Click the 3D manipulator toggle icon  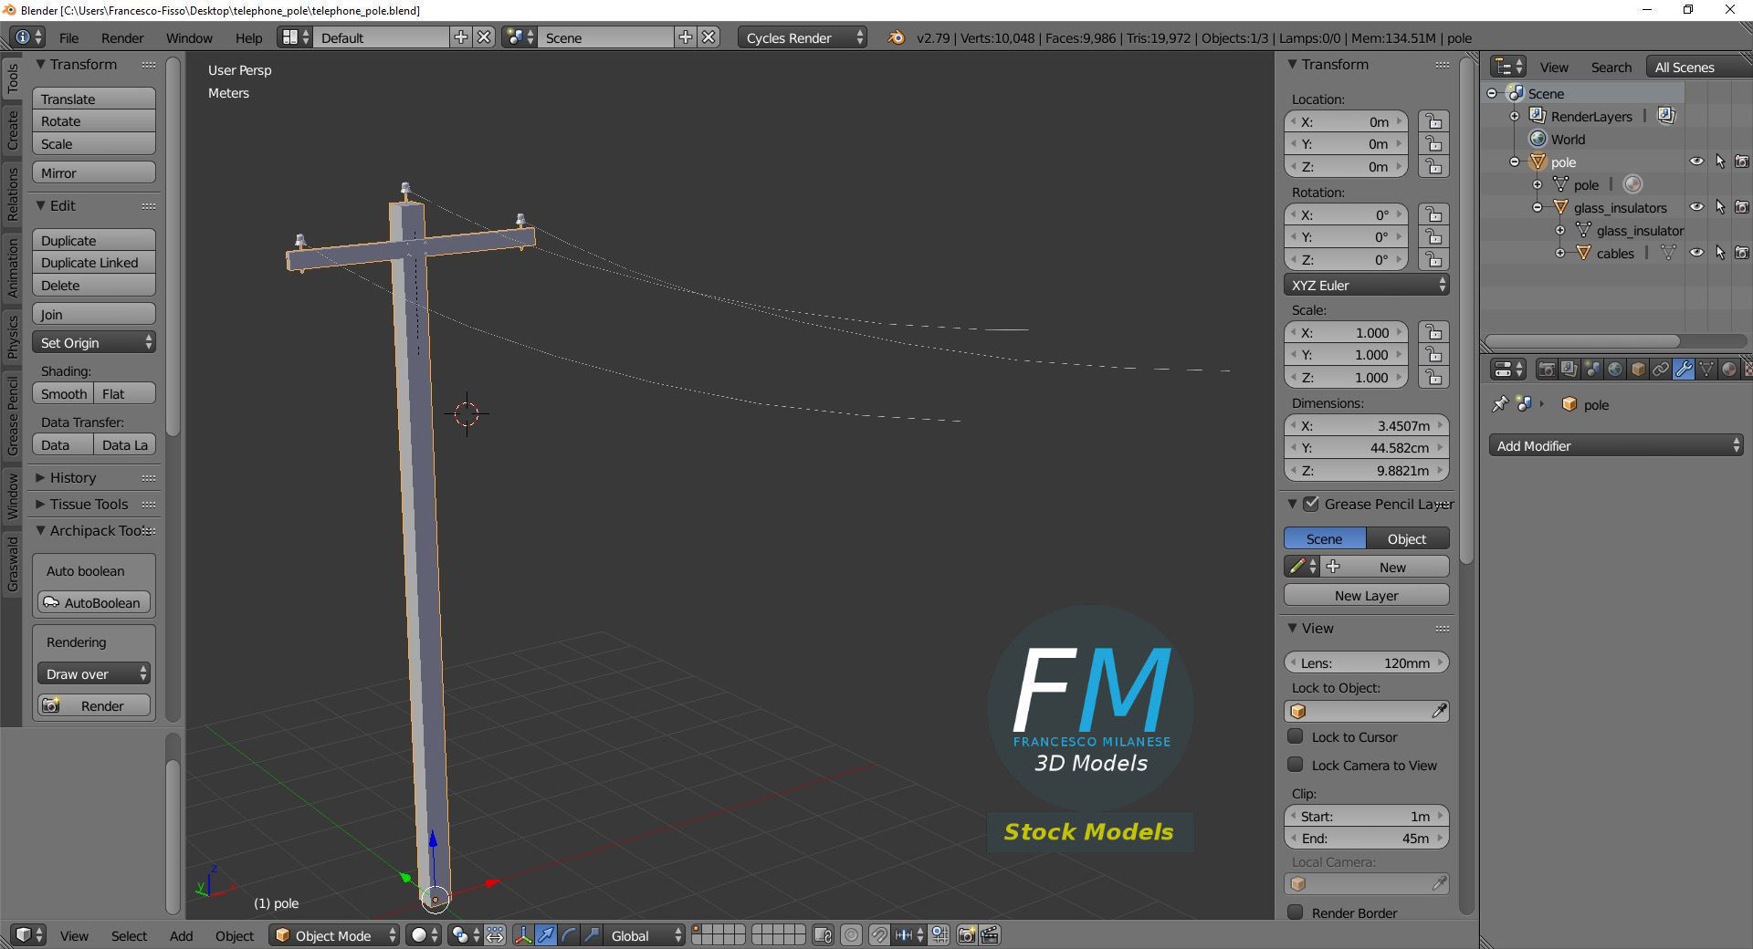(x=523, y=935)
